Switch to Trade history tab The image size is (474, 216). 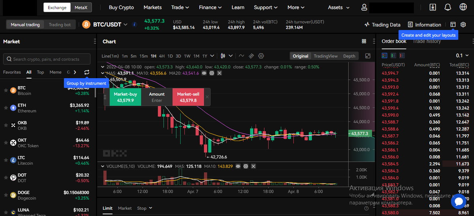click(427, 41)
